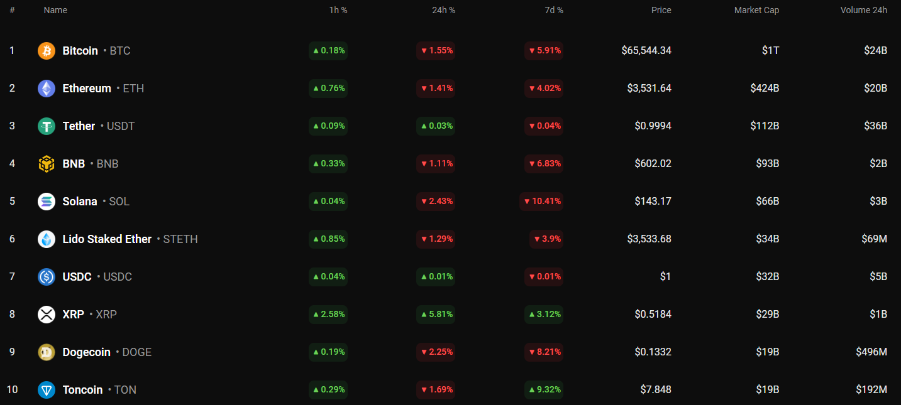The image size is (901, 405).
Task: Sort table by Name column header
Action: (x=55, y=10)
